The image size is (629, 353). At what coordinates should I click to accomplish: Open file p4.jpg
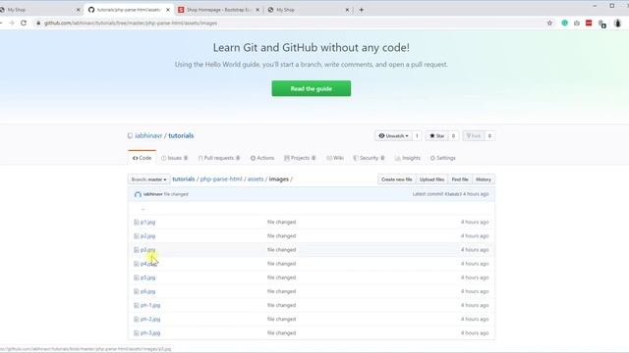(148, 264)
